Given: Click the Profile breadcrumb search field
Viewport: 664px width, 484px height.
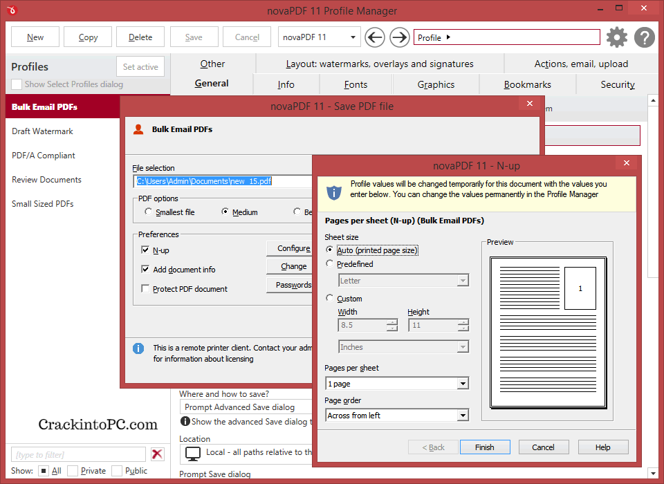Looking at the screenshot, I should 506,37.
